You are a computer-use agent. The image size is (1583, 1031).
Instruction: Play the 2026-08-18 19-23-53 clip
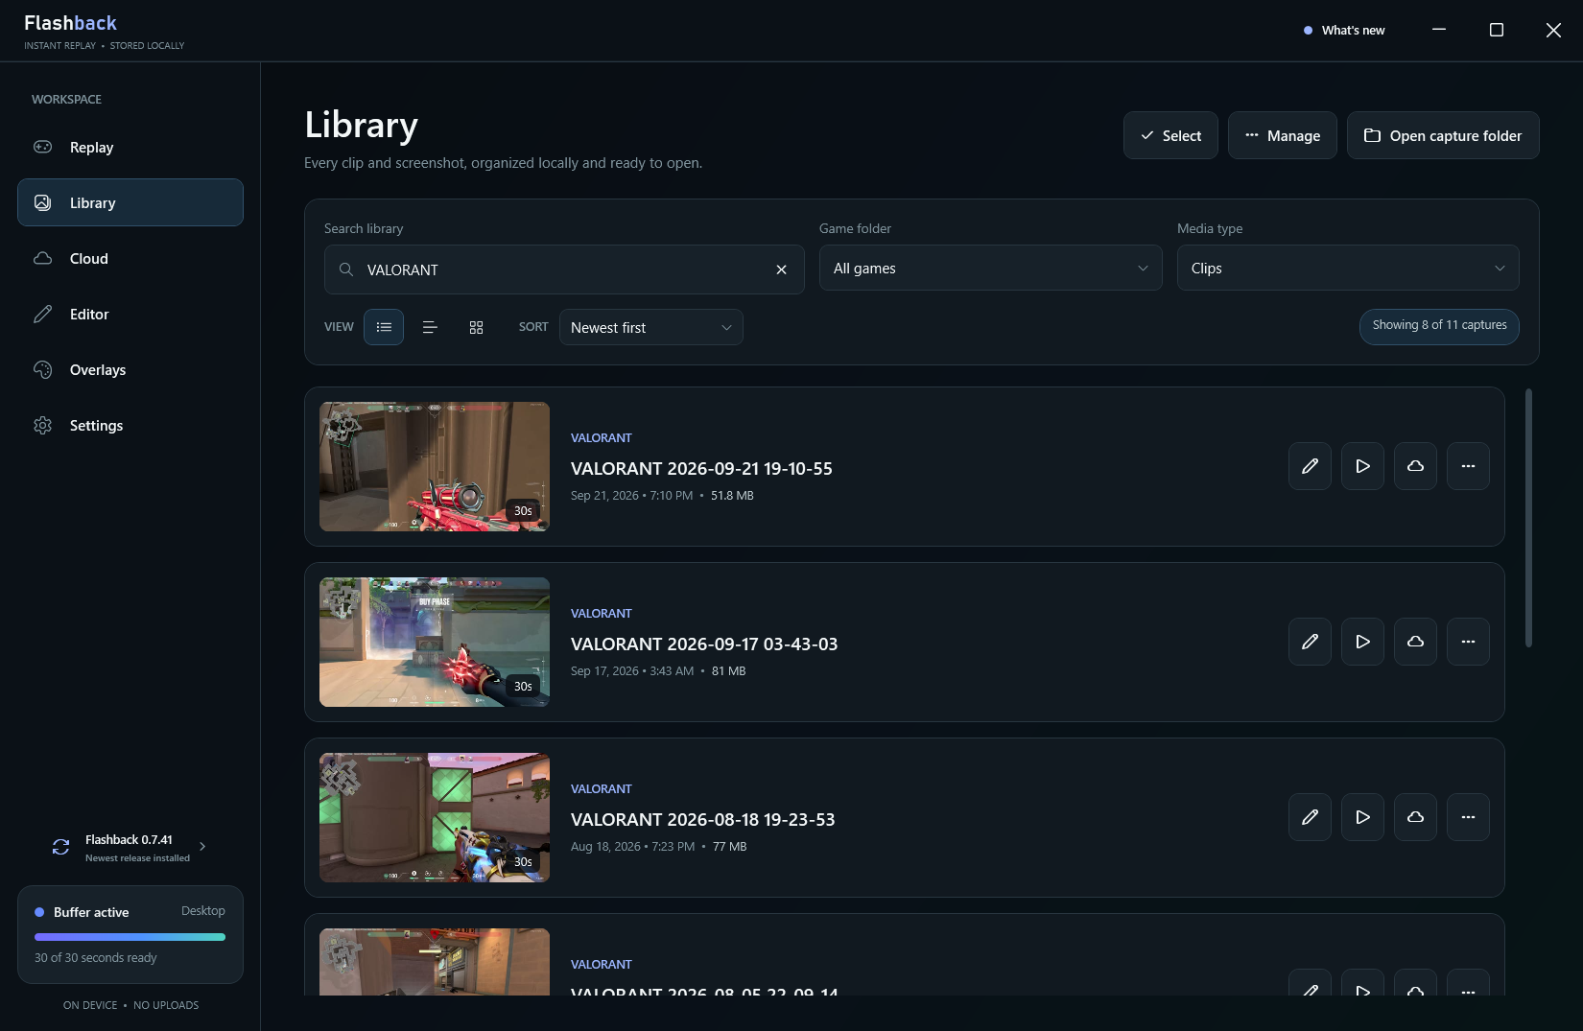click(1362, 817)
